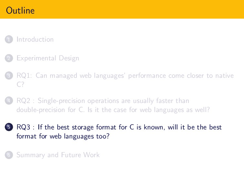Click the word "Design" in item 2
This screenshot has height=183, width=244.
click(x=69, y=58)
